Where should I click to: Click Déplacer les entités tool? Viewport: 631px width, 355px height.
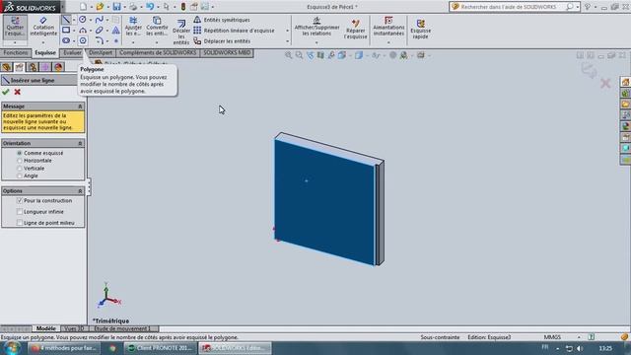point(222,41)
